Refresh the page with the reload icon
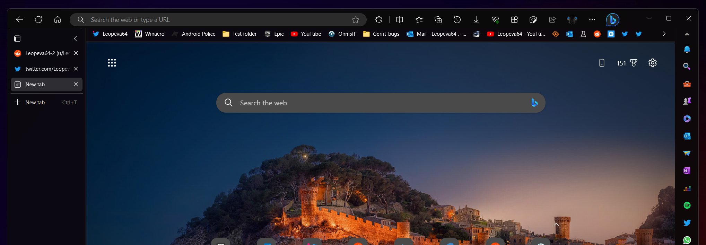The width and height of the screenshot is (706, 245). 38,20
